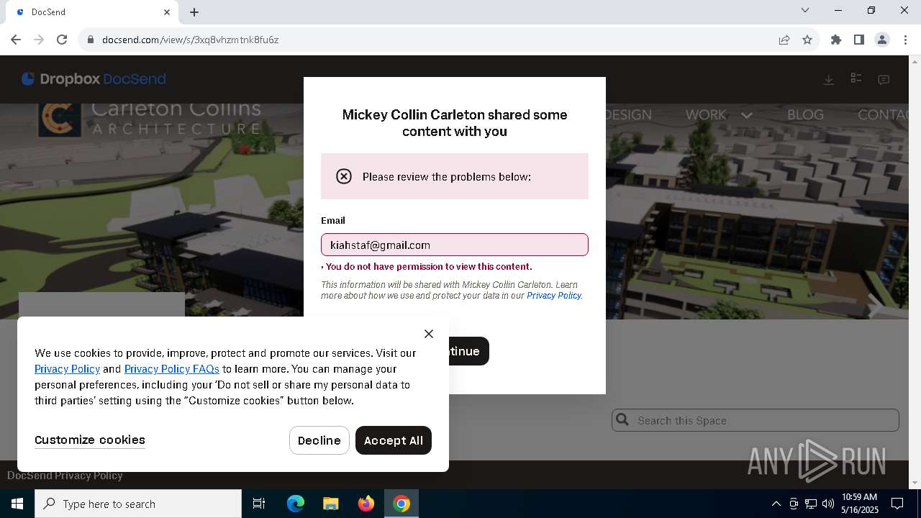Viewport: 921px width, 518px height.
Task: Open File Explorer from taskbar
Action: tap(330, 504)
